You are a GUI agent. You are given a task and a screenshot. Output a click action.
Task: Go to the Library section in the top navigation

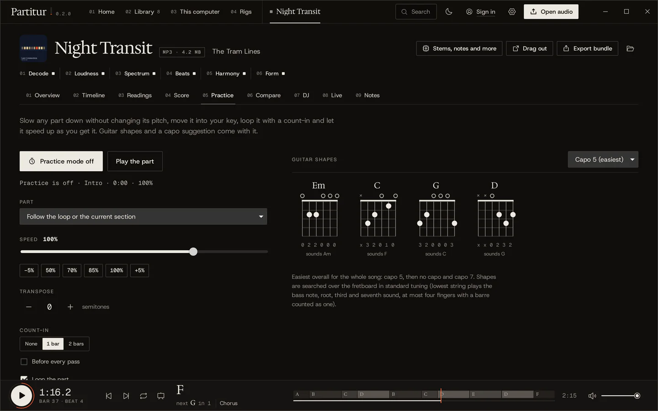pyautogui.click(x=143, y=12)
